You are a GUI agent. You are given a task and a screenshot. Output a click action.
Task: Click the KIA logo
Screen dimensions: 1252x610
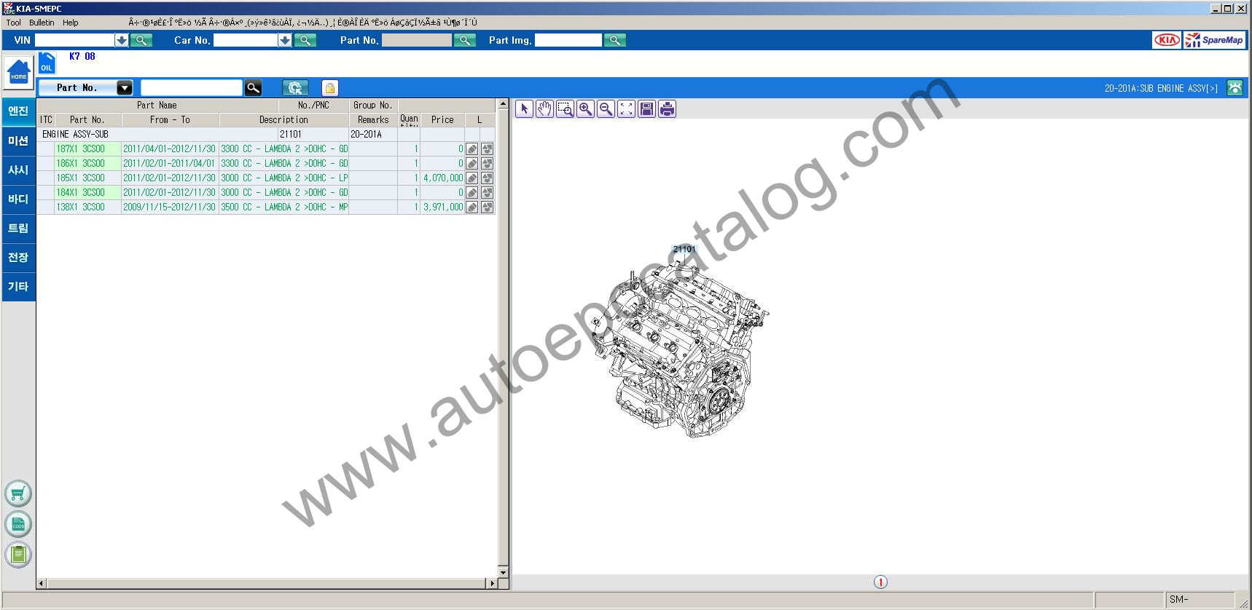coord(1167,40)
